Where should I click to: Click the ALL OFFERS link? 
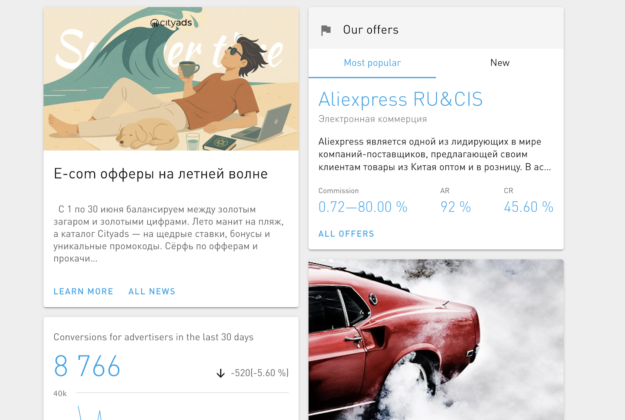[346, 234]
